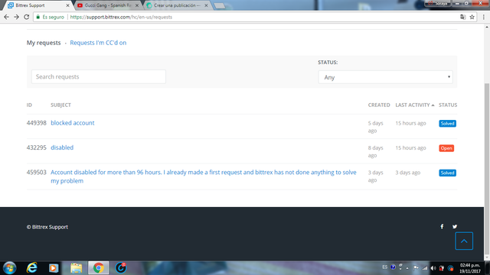Click the taskbar clock showing 02:44 p.m.
Viewport: 490px width, 275px height.
469,268
